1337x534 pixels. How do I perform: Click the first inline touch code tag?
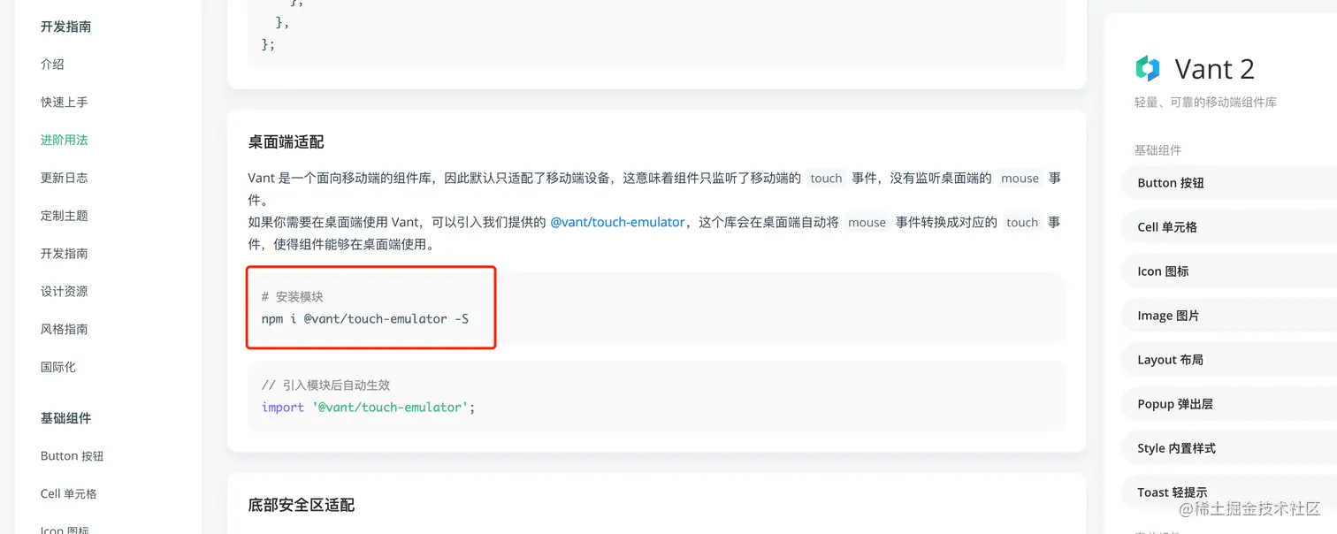click(x=826, y=178)
